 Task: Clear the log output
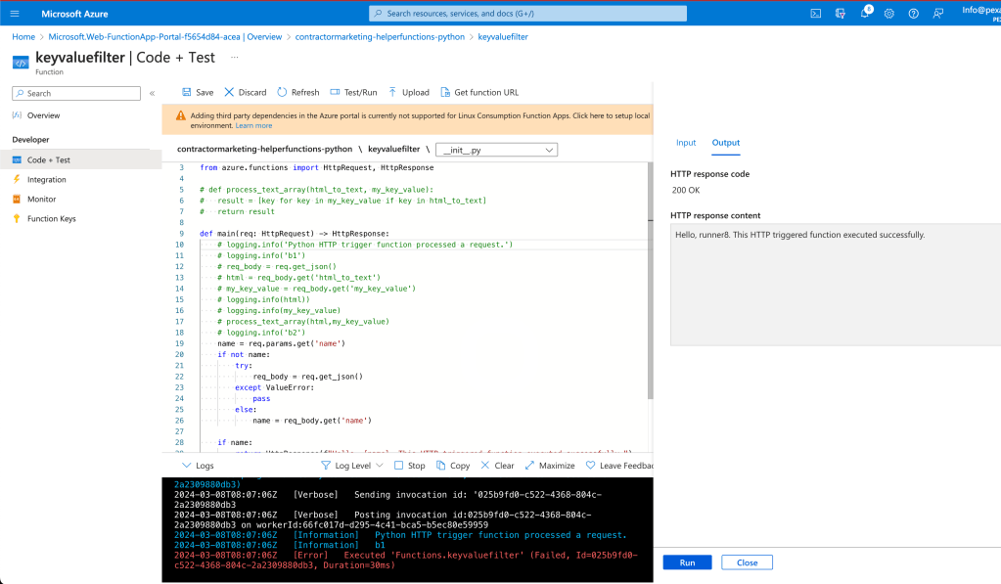pos(497,466)
